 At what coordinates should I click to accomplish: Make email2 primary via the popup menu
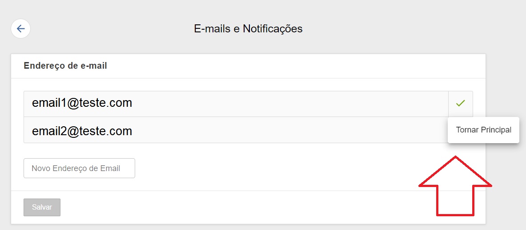tap(483, 130)
